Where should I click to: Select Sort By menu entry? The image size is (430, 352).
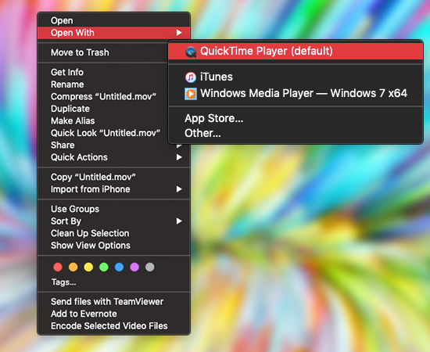pyautogui.click(x=114, y=221)
